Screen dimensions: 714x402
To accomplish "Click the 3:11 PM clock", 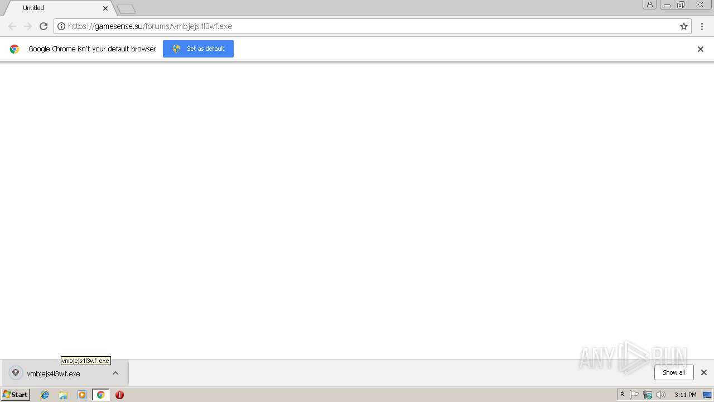I will pos(685,395).
